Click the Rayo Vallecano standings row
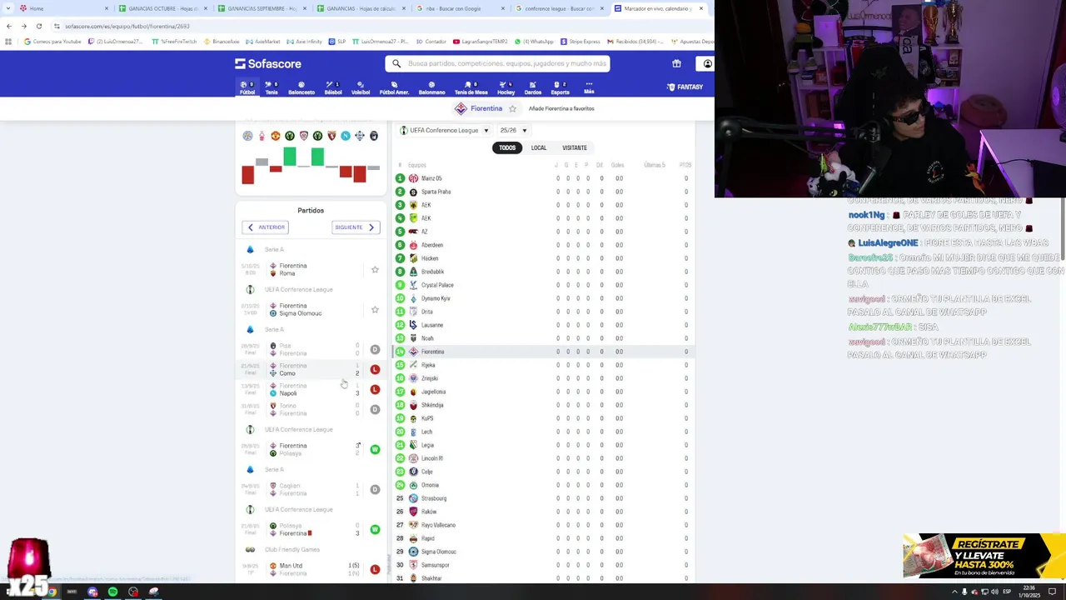The image size is (1066, 600). [x=545, y=525]
